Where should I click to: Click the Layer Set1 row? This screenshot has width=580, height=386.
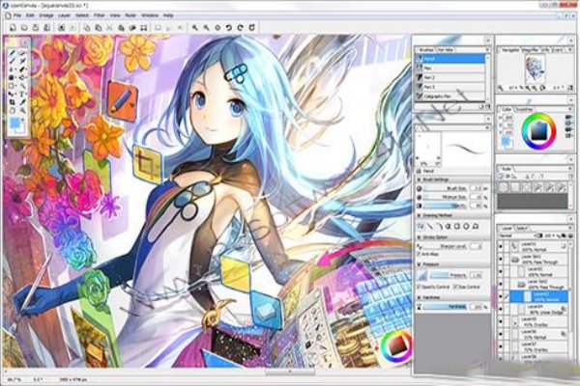538,259
